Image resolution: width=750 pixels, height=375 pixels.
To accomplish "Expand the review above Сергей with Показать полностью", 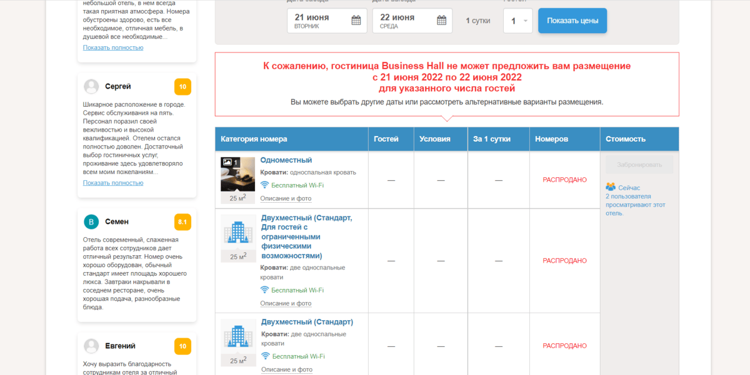I will coord(113,47).
